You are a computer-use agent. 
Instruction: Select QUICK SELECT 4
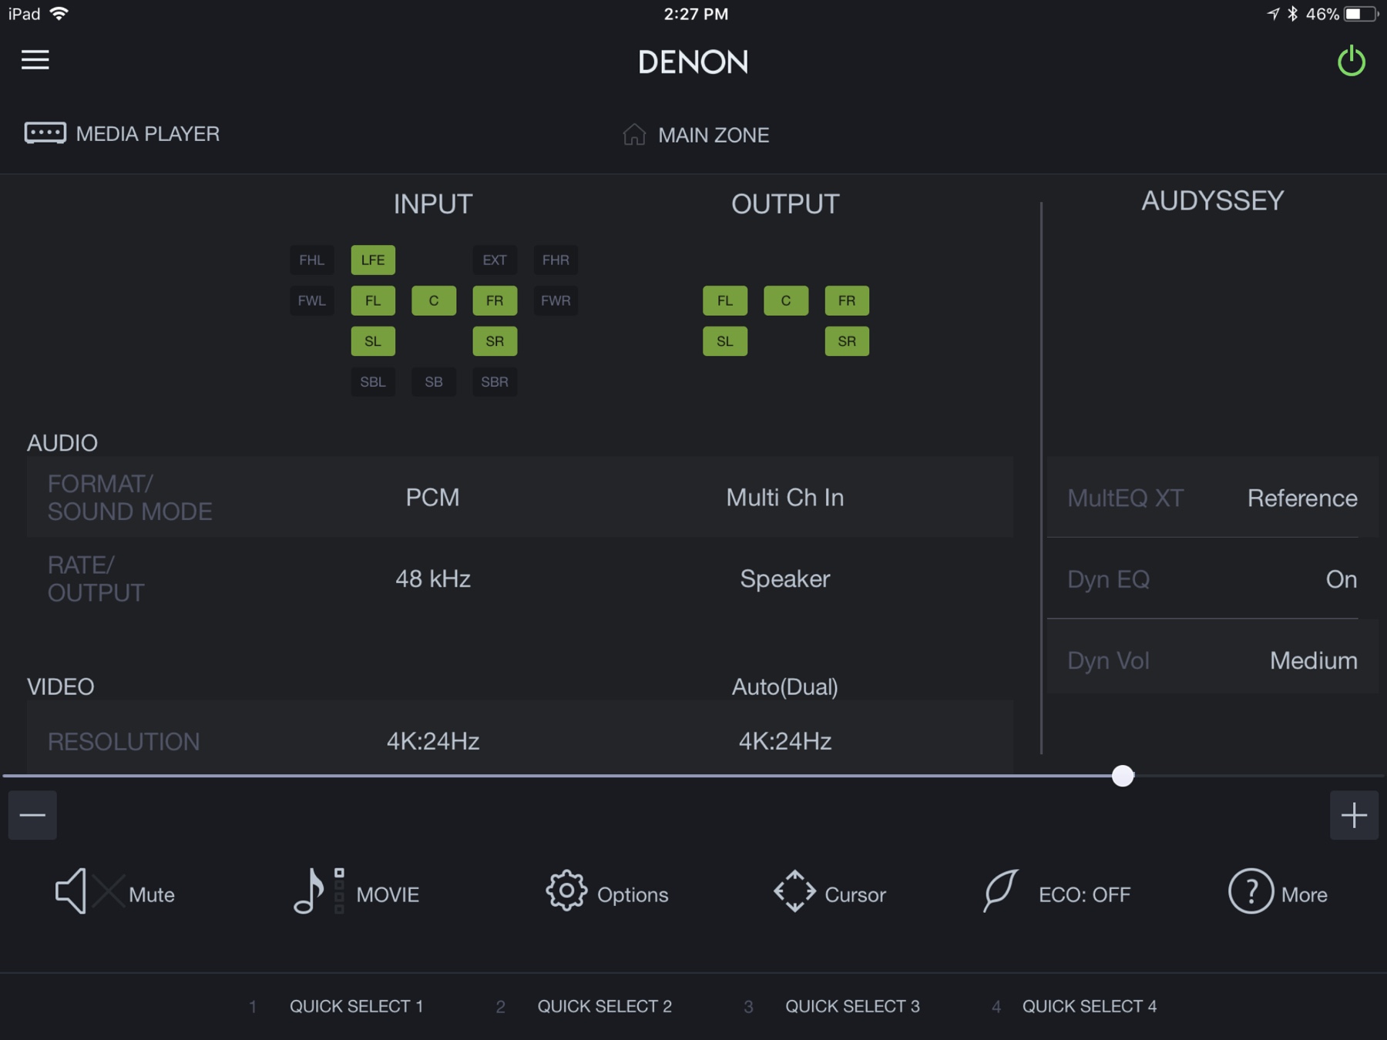click(x=1090, y=1006)
